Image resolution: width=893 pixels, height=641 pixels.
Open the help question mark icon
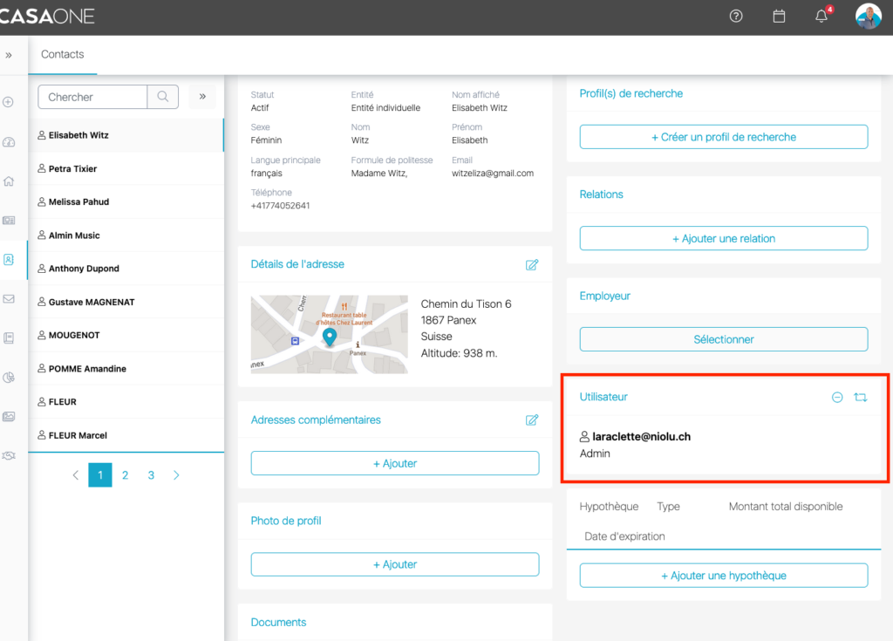[x=736, y=17]
